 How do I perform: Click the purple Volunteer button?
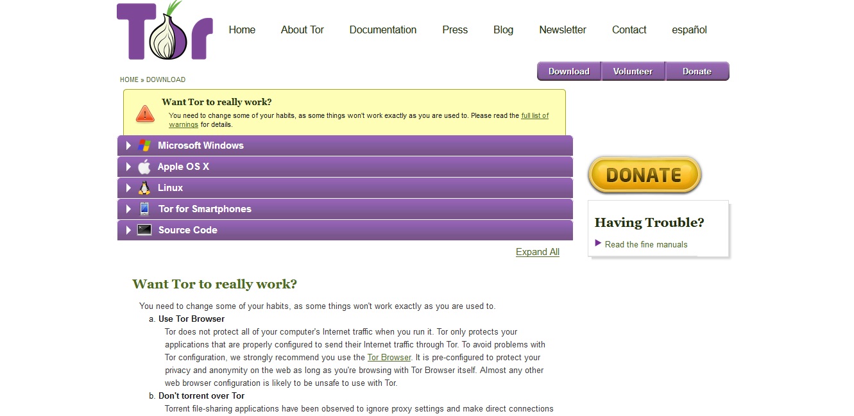coord(633,71)
